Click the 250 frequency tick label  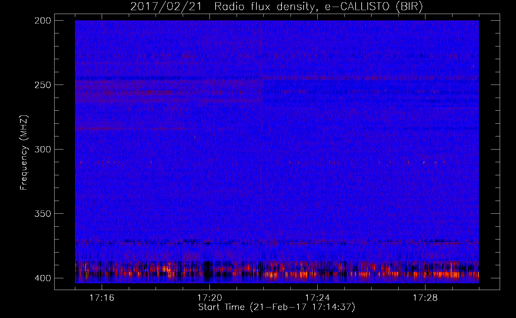[x=42, y=85]
